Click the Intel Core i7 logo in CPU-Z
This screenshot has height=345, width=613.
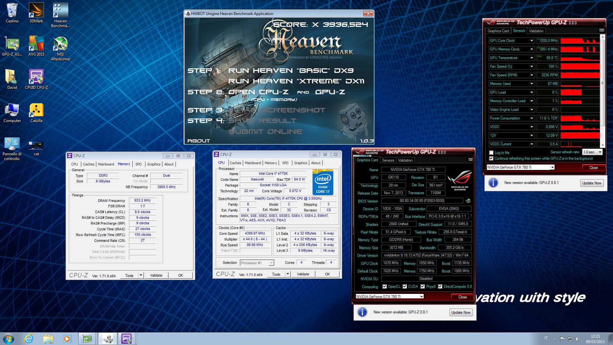tap(323, 182)
